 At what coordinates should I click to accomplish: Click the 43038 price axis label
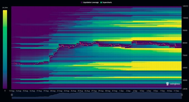[185, 89]
